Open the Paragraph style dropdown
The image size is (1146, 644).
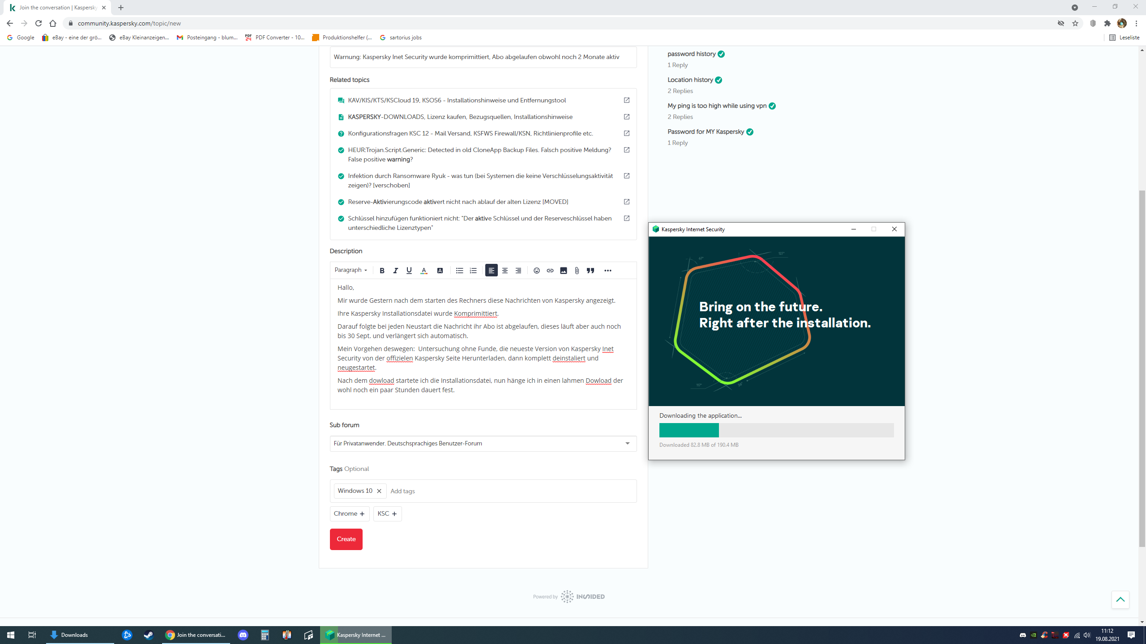351,270
